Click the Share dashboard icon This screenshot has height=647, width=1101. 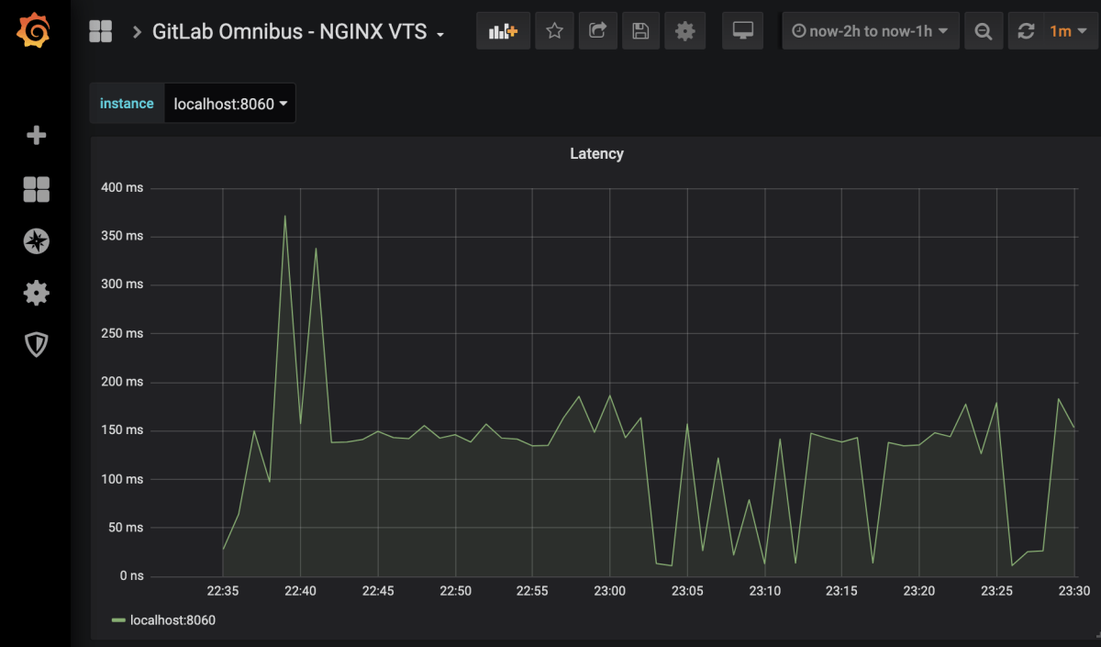[x=597, y=30]
